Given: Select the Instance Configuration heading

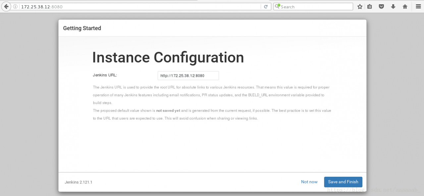Looking at the screenshot, I should [168, 58].
